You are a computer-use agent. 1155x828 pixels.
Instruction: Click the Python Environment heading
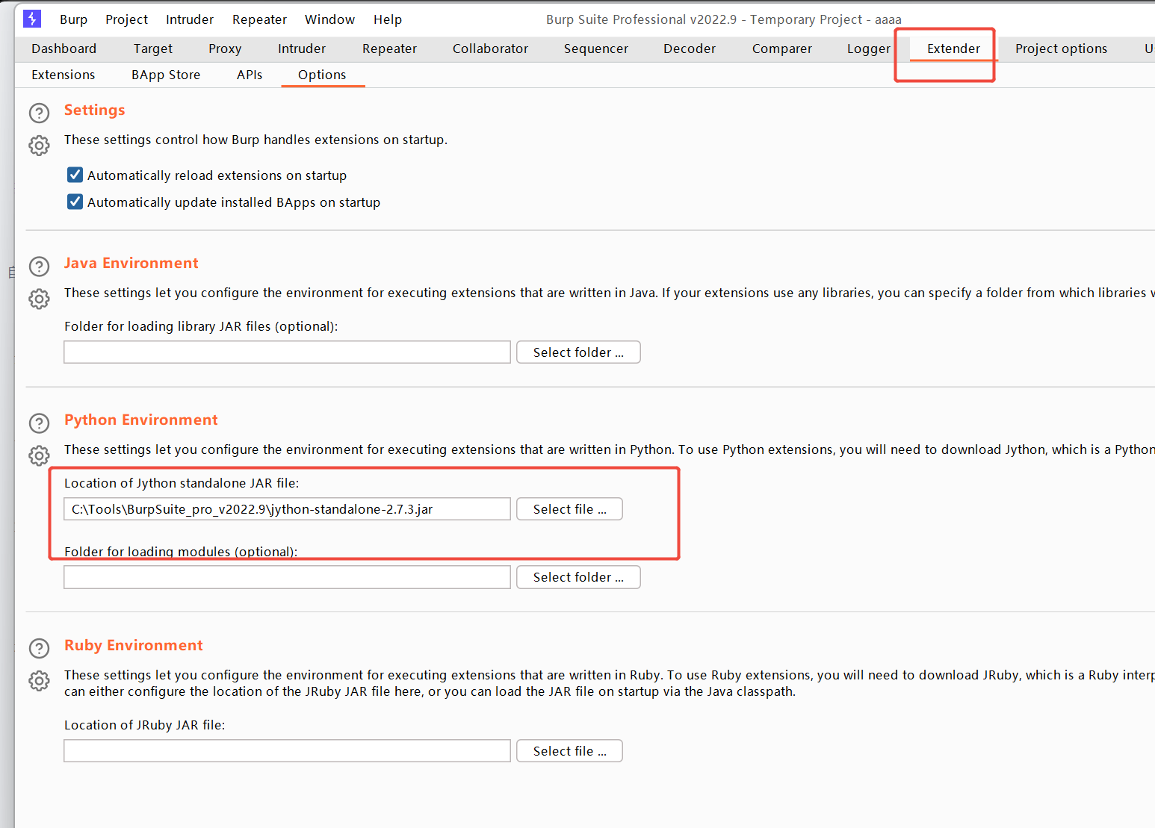[140, 420]
